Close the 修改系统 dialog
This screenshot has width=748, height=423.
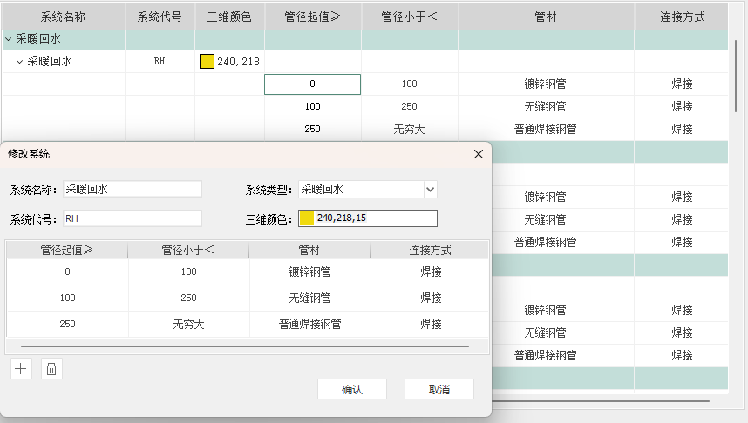[x=478, y=154]
